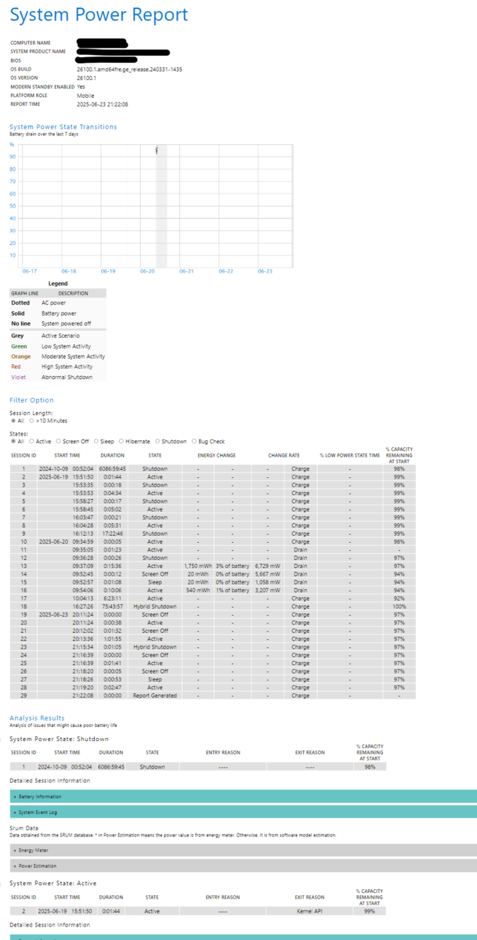Select the All session length radio button
Image resolution: width=477 pixels, height=940 pixels.
point(12,421)
